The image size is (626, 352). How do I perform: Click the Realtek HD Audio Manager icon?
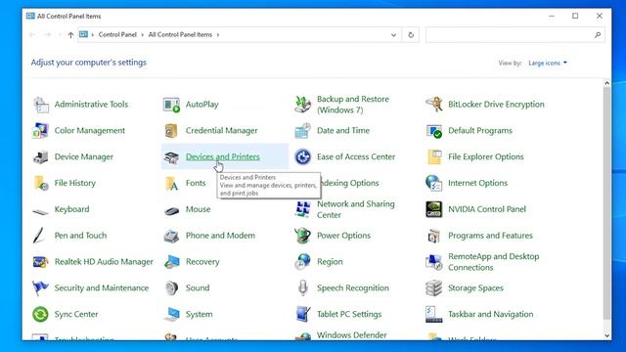tap(41, 262)
